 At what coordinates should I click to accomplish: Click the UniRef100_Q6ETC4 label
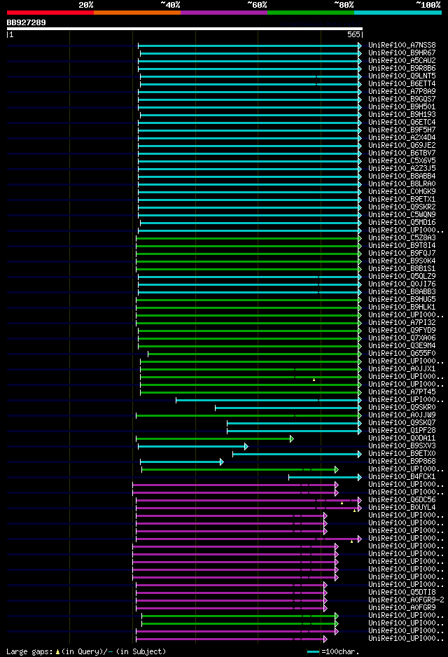tap(402, 123)
